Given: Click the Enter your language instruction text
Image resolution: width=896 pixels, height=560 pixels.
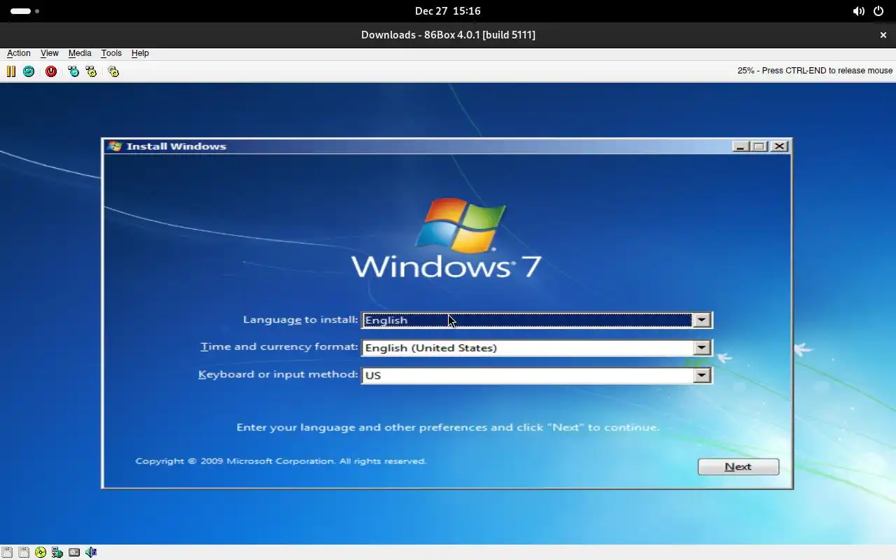Looking at the screenshot, I should pos(448,427).
